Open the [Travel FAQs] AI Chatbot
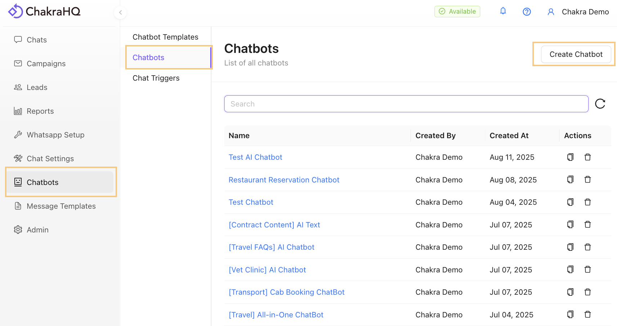The width and height of the screenshot is (617, 326). (x=271, y=247)
